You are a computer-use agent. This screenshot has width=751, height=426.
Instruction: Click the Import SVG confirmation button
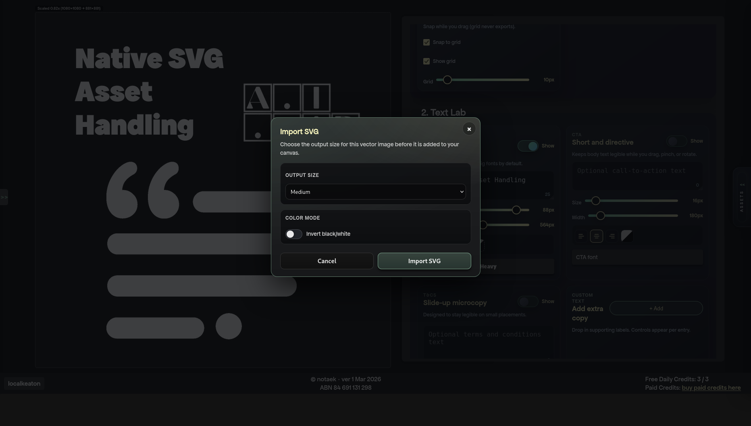tap(424, 261)
